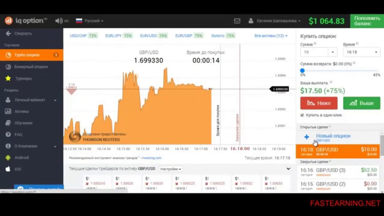Toggle the sound speaker icon

coord(59,21)
